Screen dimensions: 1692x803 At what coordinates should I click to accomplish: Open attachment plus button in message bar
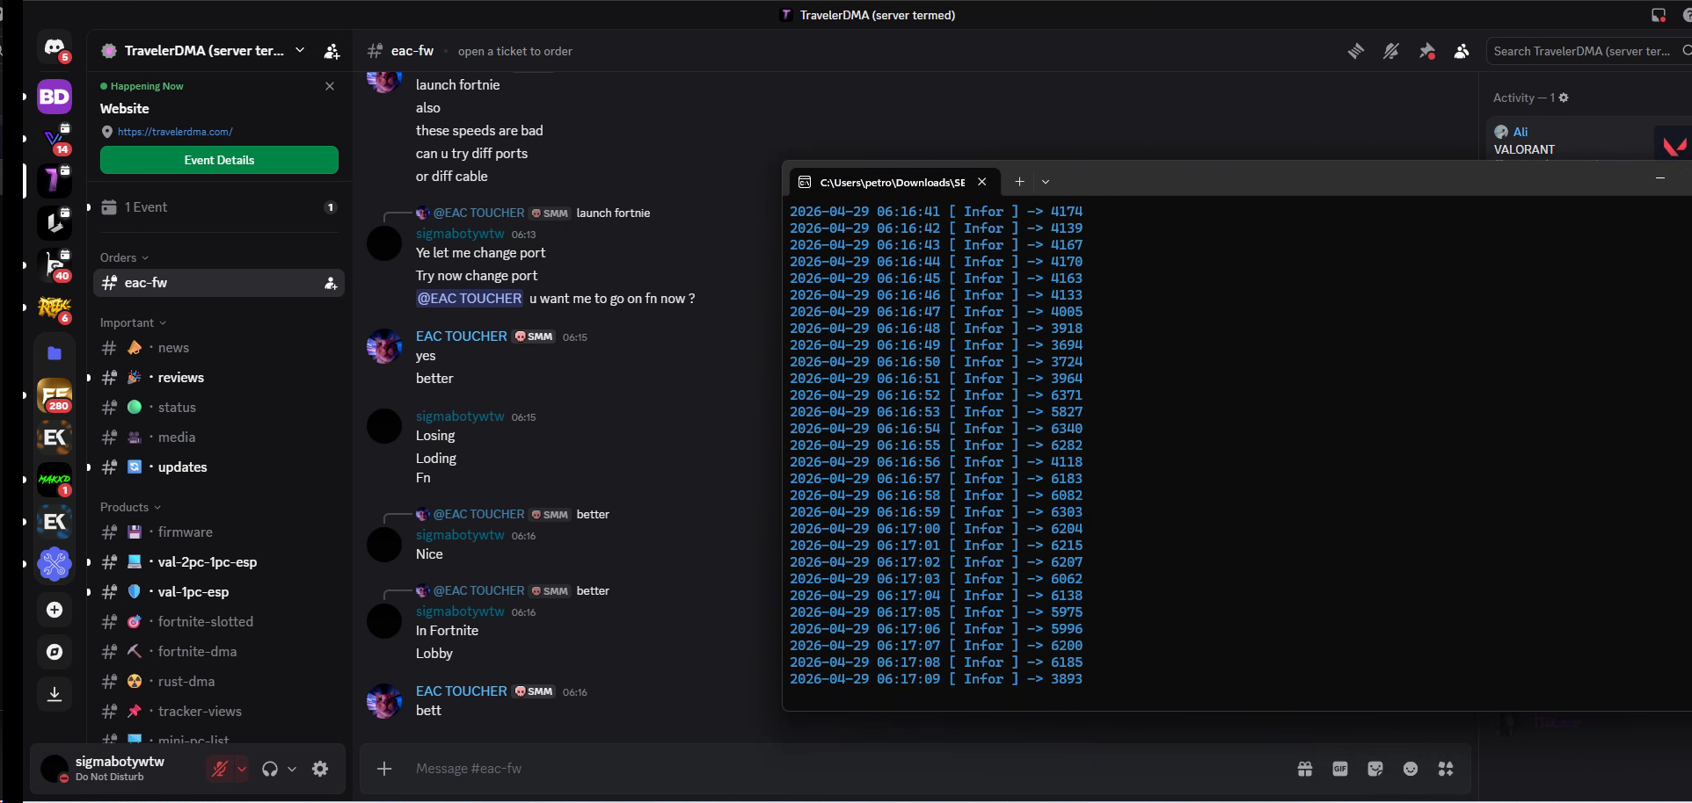tap(384, 769)
